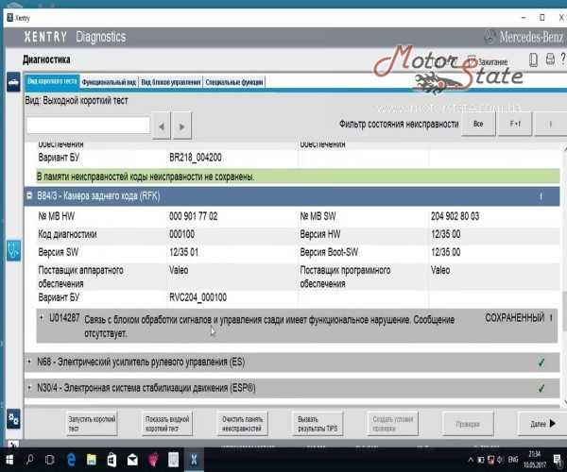Click Версия SW value 12/35 01
The height and width of the screenshot is (472, 567).
183,252
